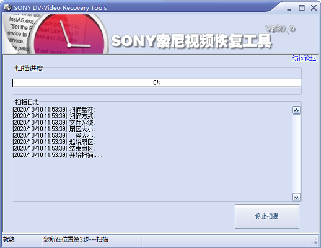This screenshot has width=321, height=248.
Task: Click the scroll down arrow in log
Action: pyautogui.click(x=296, y=197)
